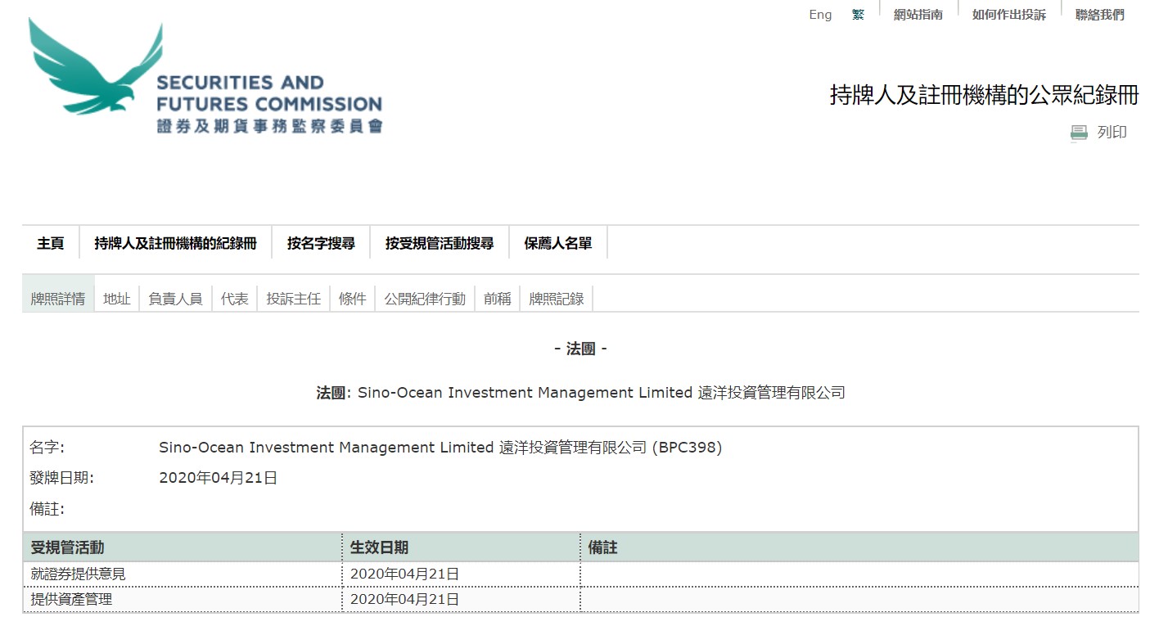Switch to the 牌照記錄 tab

coord(557,299)
